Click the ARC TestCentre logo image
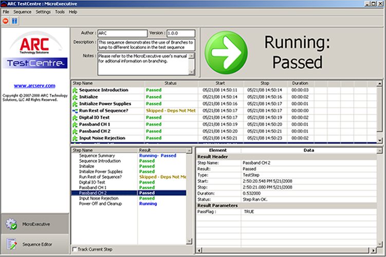 click(x=35, y=49)
